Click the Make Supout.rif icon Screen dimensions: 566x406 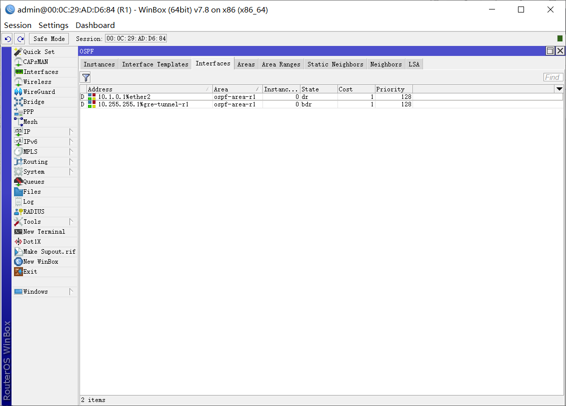pos(18,252)
